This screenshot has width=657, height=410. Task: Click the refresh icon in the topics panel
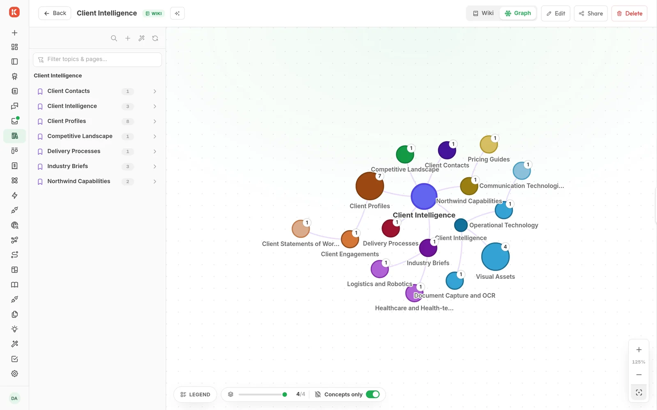click(155, 38)
